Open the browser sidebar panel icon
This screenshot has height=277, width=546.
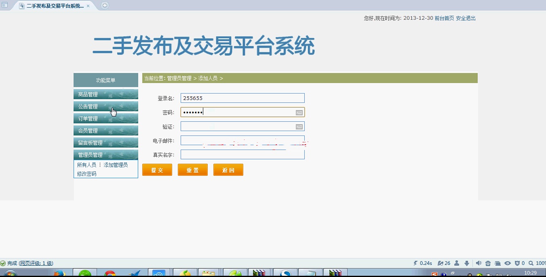5,5
